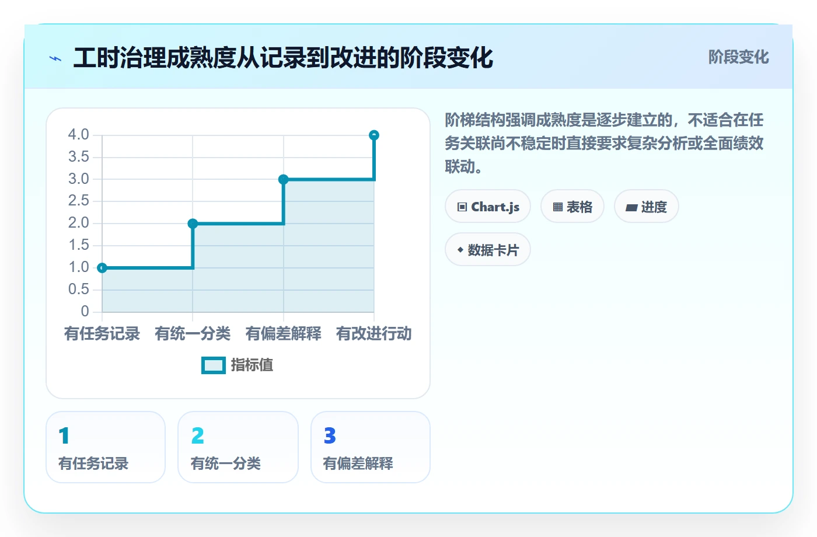
Task: Click x-axis label 有偏差解释
Action: [284, 334]
